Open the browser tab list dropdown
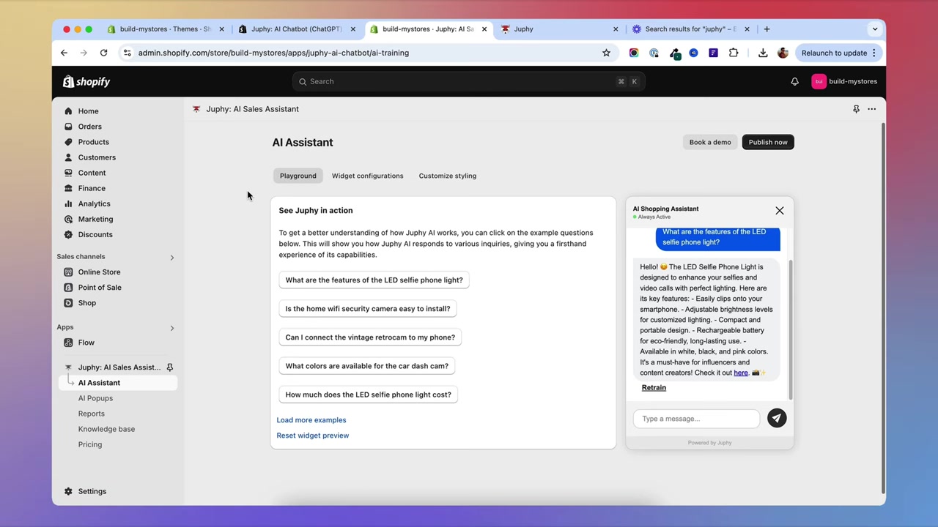Image resolution: width=938 pixels, height=527 pixels. click(874, 29)
